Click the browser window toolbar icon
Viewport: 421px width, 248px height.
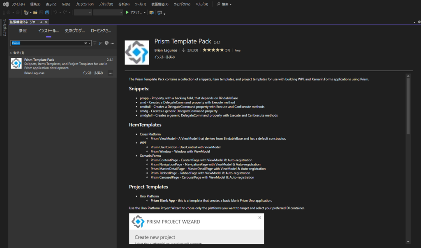[x=160, y=12]
